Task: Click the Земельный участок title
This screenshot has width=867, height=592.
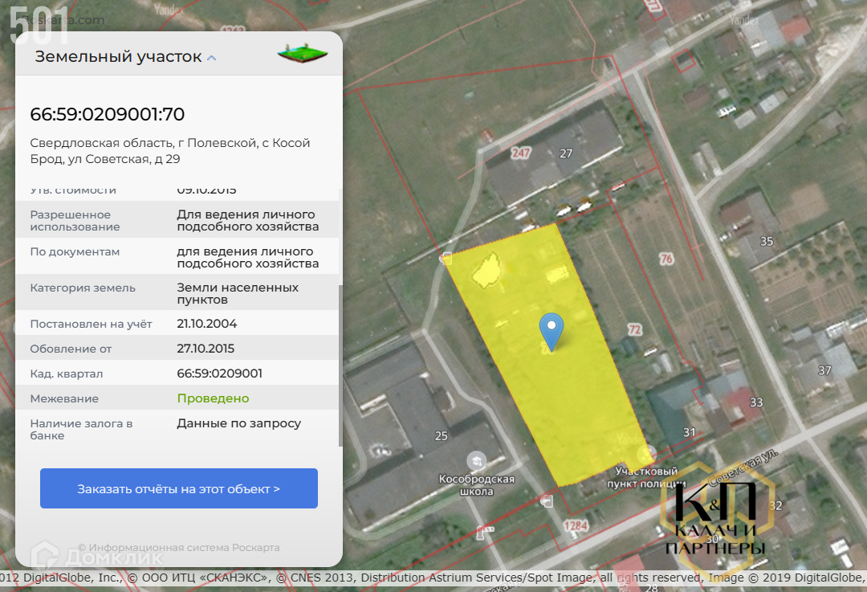Action: tap(118, 56)
